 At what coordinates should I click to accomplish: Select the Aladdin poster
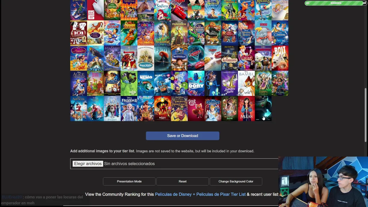tap(78, 58)
